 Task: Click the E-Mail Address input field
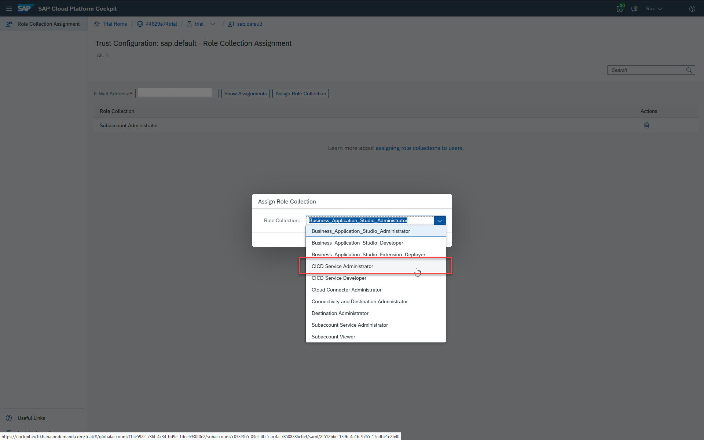point(177,93)
